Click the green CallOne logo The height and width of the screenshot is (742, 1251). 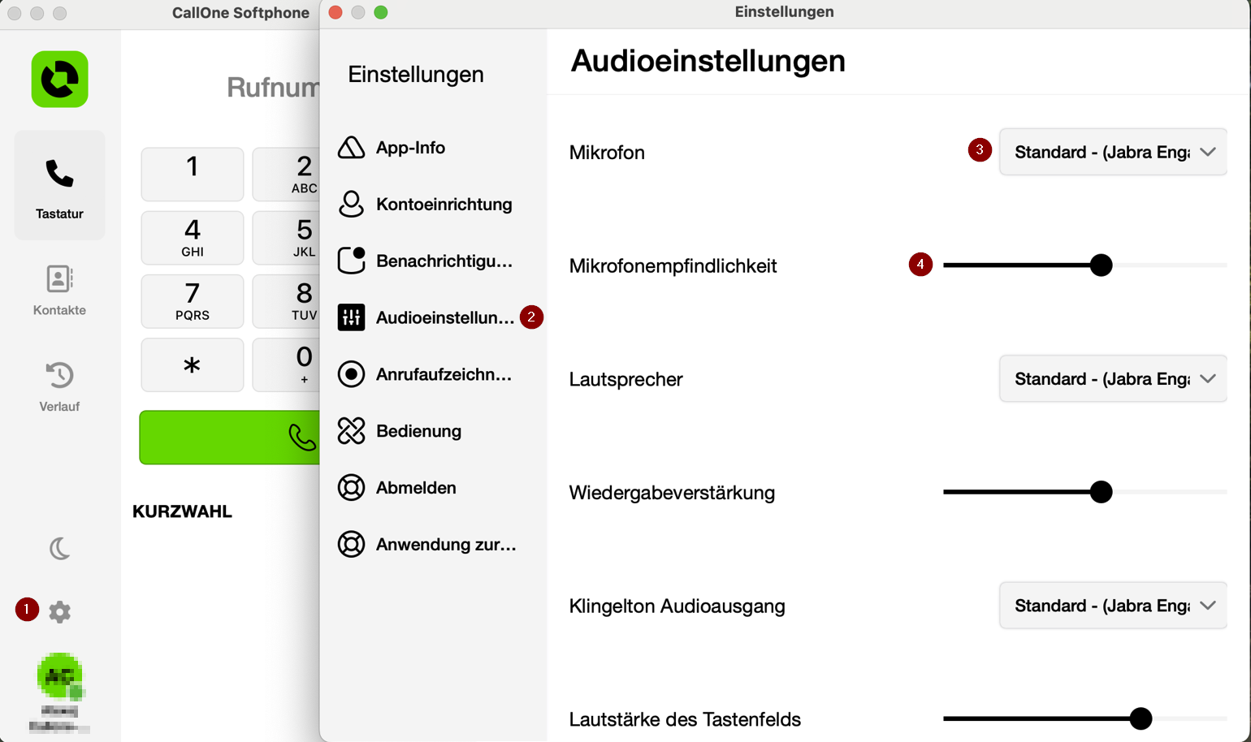[60, 80]
